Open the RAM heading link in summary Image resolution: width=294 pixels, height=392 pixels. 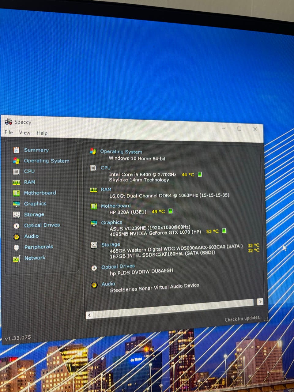[106, 190]
